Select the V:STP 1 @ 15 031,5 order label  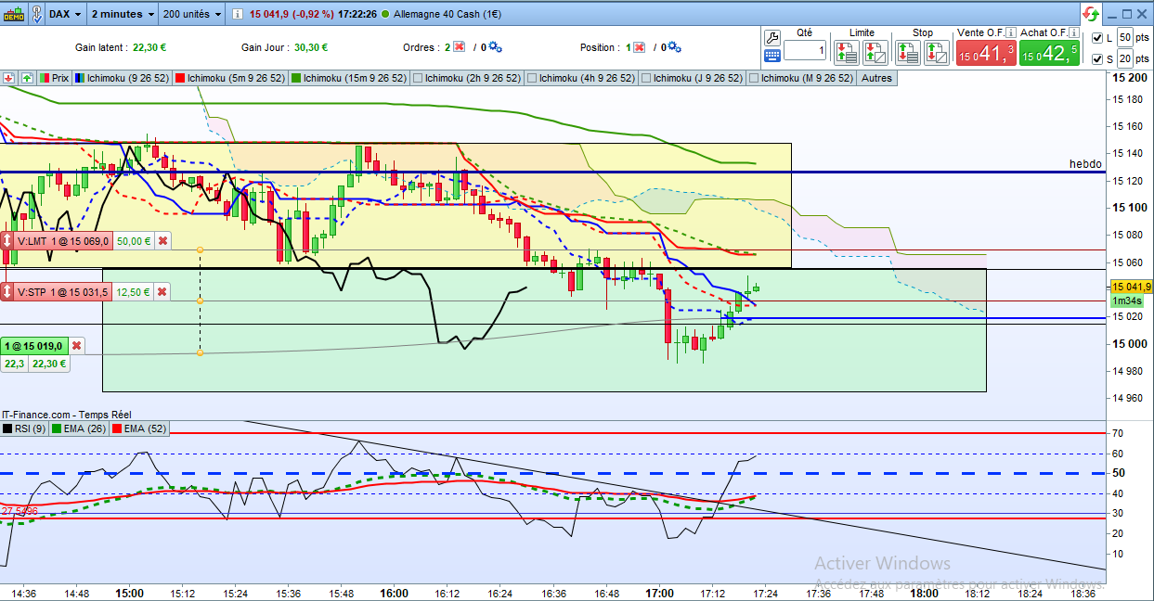(x=64, y=292)
